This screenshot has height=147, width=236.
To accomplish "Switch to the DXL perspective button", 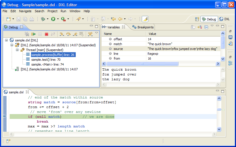I will coord(224,19).
